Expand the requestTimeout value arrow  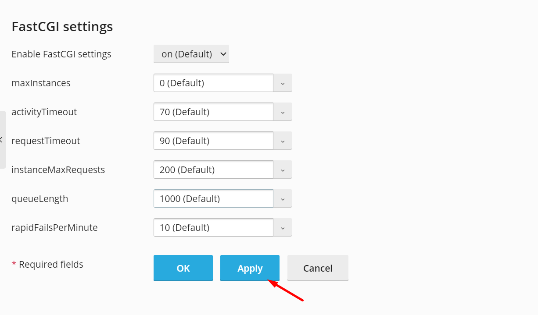[283, 141]
